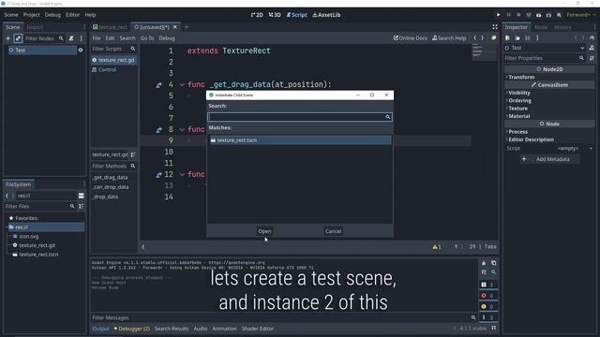Toggle alphabetical sorting of the methods list

click(x=133, y=154)
